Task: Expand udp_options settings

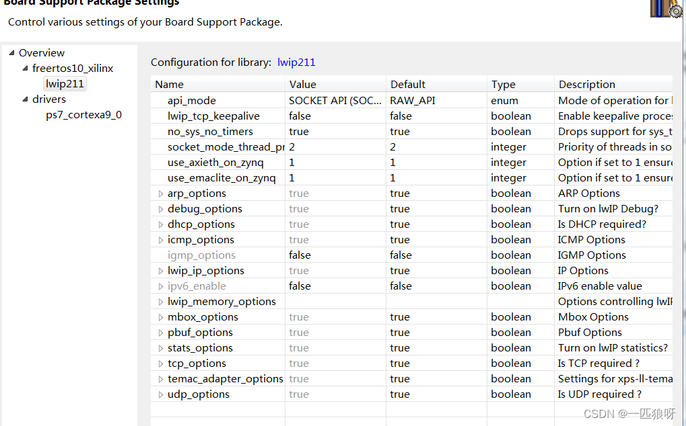Action: click(x=160, y=394)
